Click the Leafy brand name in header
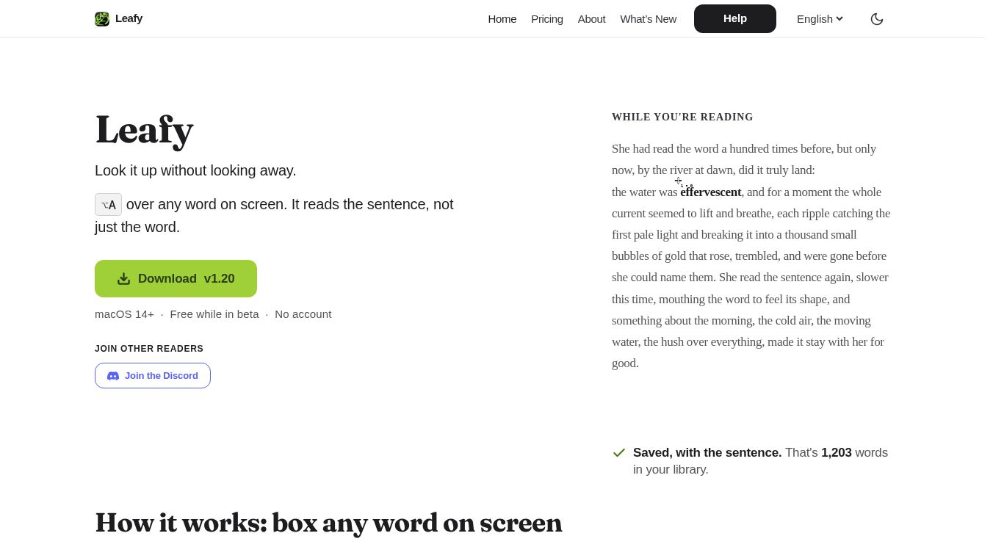 [129, 18]
